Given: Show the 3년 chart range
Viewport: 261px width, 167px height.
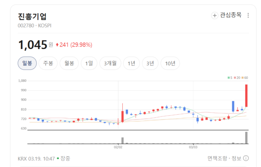Looking at the screenshot, I should tap(150, 63).
